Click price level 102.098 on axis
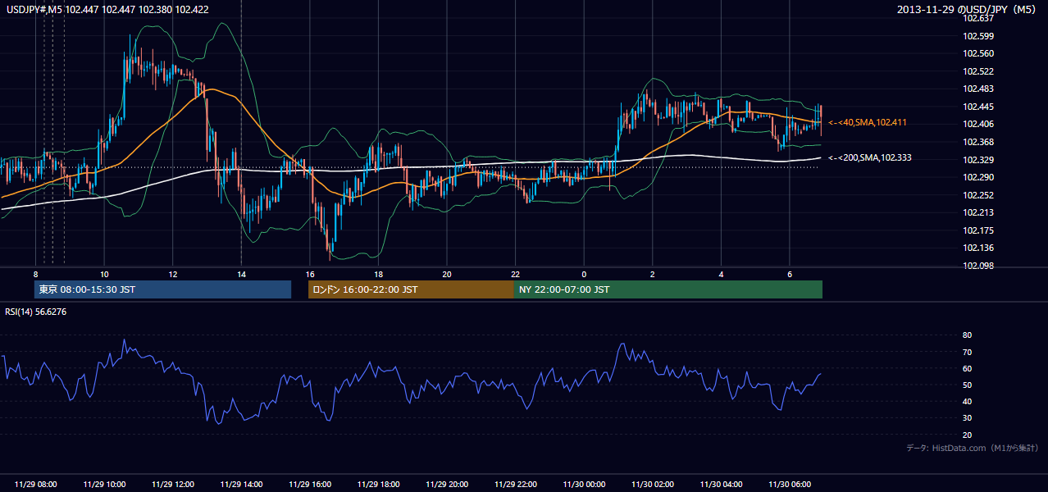Image resolution: width=1048 pixels, height=492 pixels. (x=977, y=266)
